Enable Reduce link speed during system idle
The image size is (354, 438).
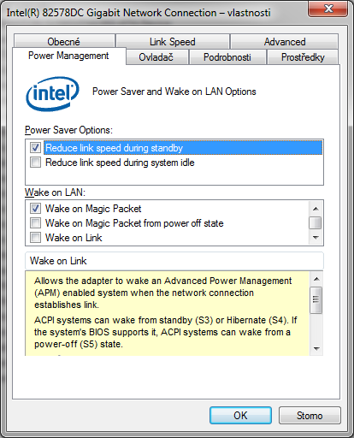coord(36,163)
